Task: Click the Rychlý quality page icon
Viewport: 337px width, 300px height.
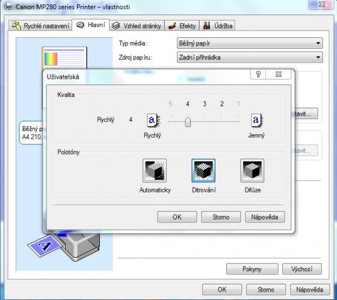Action: click(153, 120)
